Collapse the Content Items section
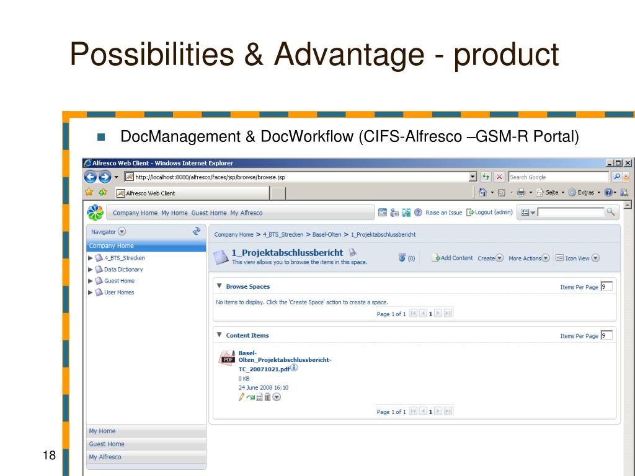Viewport: 635px width, 476px height. point(219,335)
